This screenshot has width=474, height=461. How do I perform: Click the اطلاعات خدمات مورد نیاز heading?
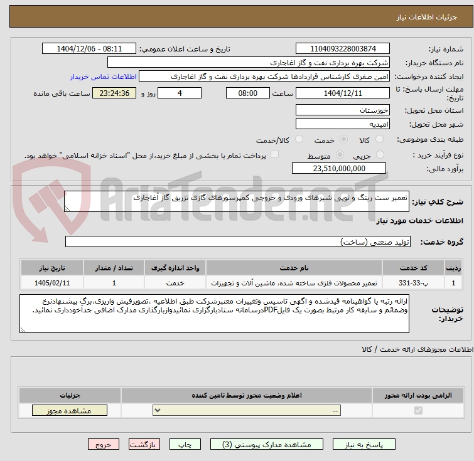(419, 221)
